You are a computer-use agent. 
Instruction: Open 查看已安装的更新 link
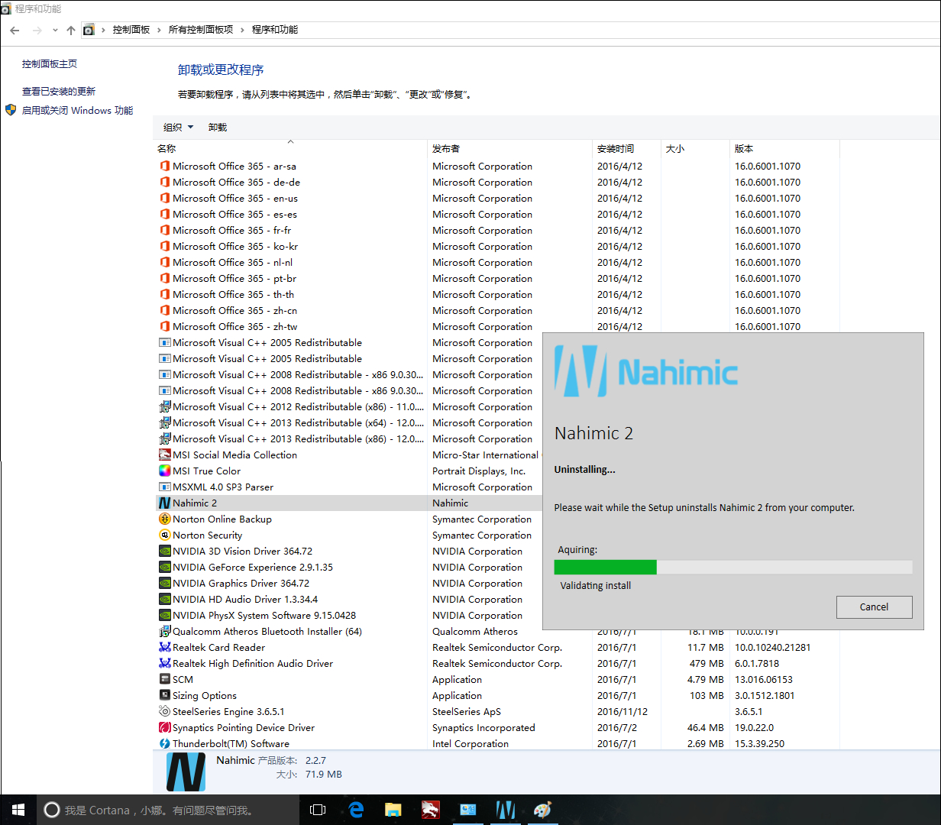(x=59, y=92)
